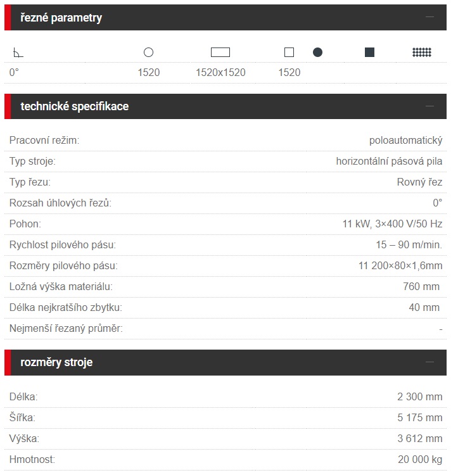
Task: Click the hollow square profile icon
Action: [x=289, y=53]
